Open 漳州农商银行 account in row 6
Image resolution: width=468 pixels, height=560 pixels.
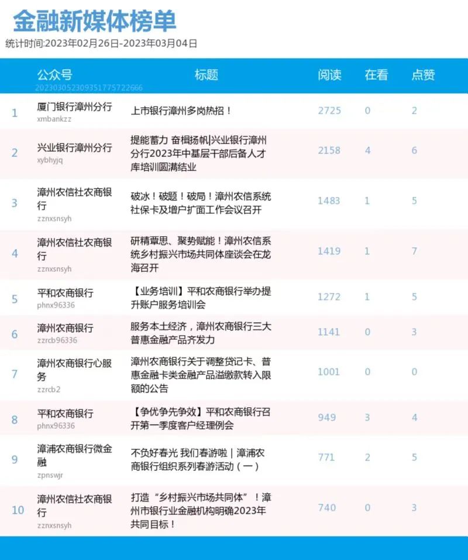point(66,328)
